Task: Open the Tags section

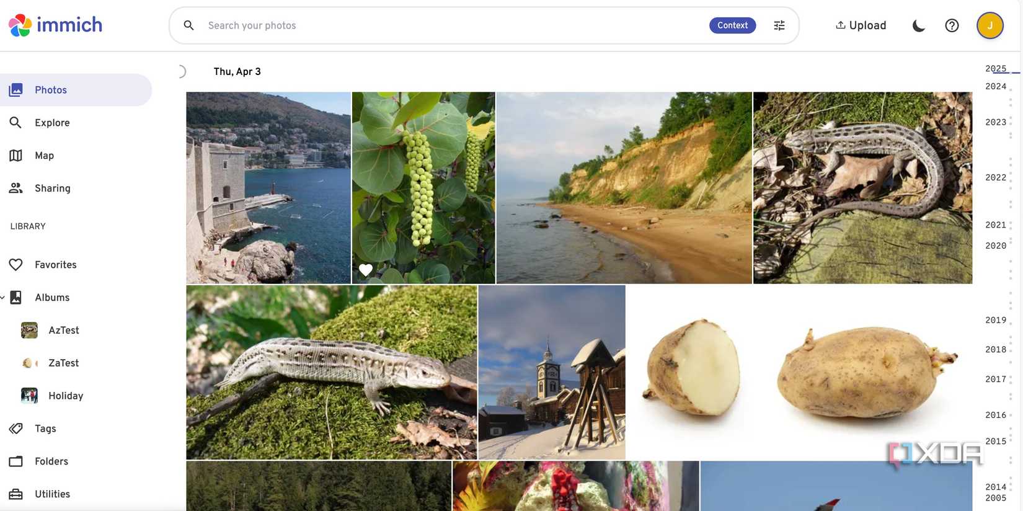Action: (x=45, y=429)
